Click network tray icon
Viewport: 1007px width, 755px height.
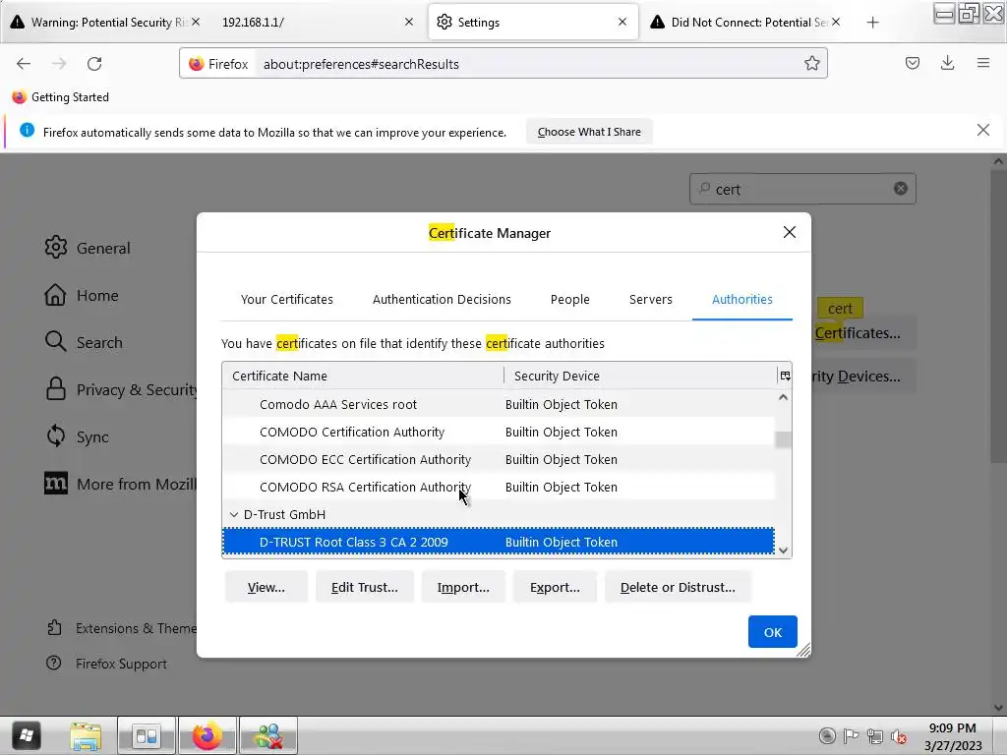click(874, 736)
